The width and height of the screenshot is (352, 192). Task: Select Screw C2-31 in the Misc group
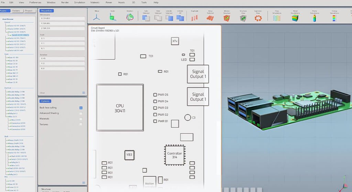point(13,187)
